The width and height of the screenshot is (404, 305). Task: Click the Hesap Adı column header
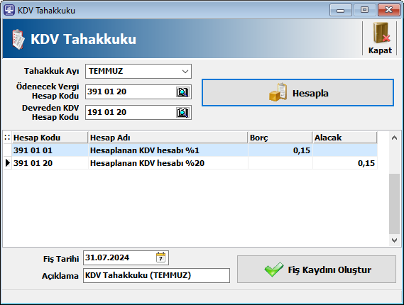tap(168, 138)
